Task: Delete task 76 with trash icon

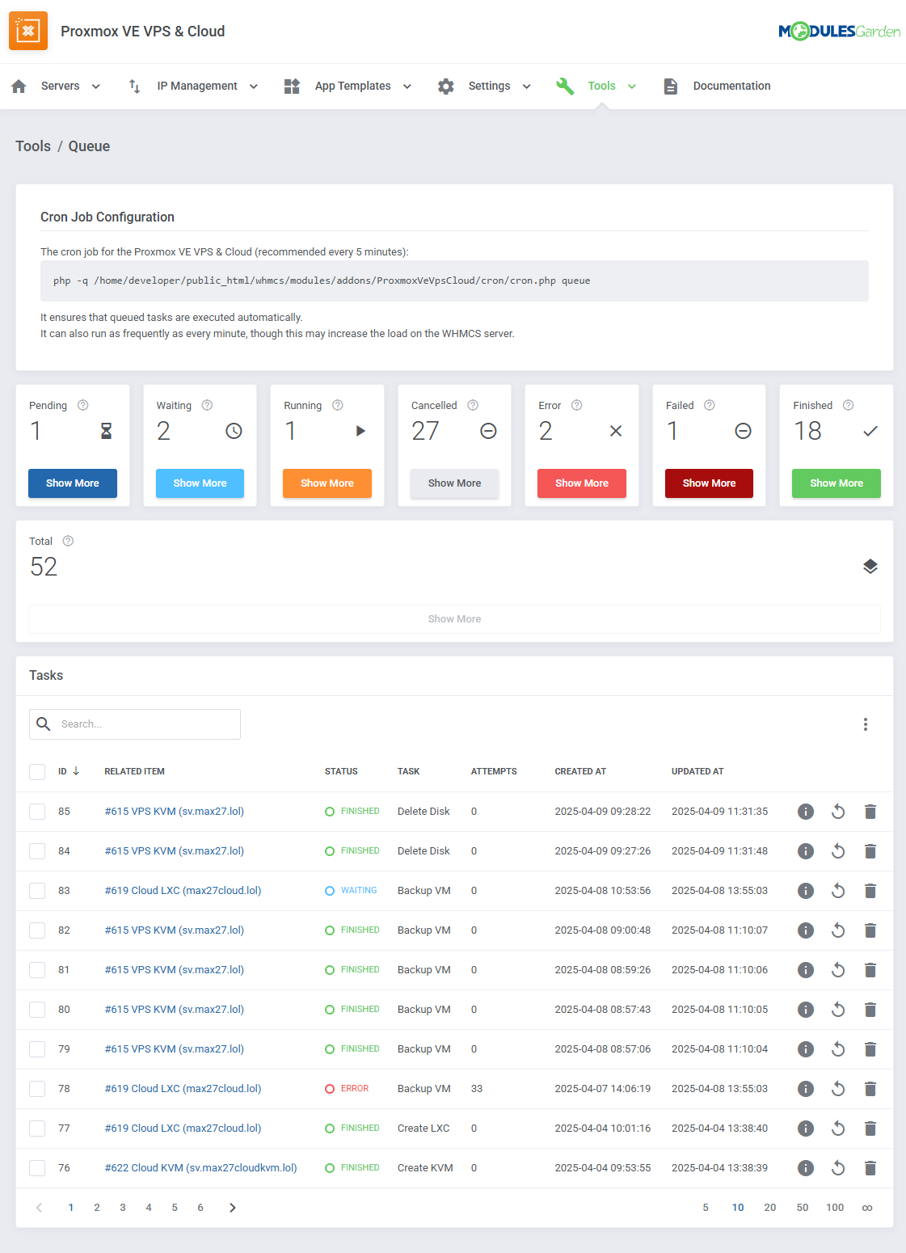Action: (870, 1168)
